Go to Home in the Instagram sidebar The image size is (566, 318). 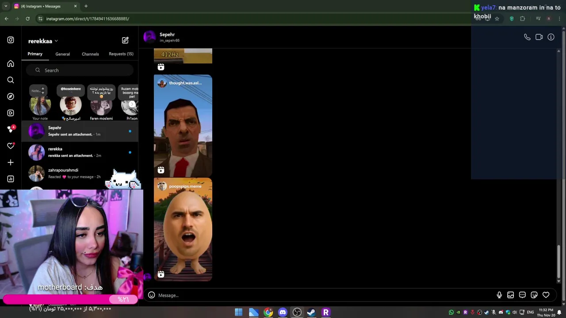(11, 64)
